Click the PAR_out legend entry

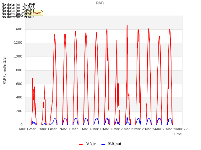click(111, 144)
